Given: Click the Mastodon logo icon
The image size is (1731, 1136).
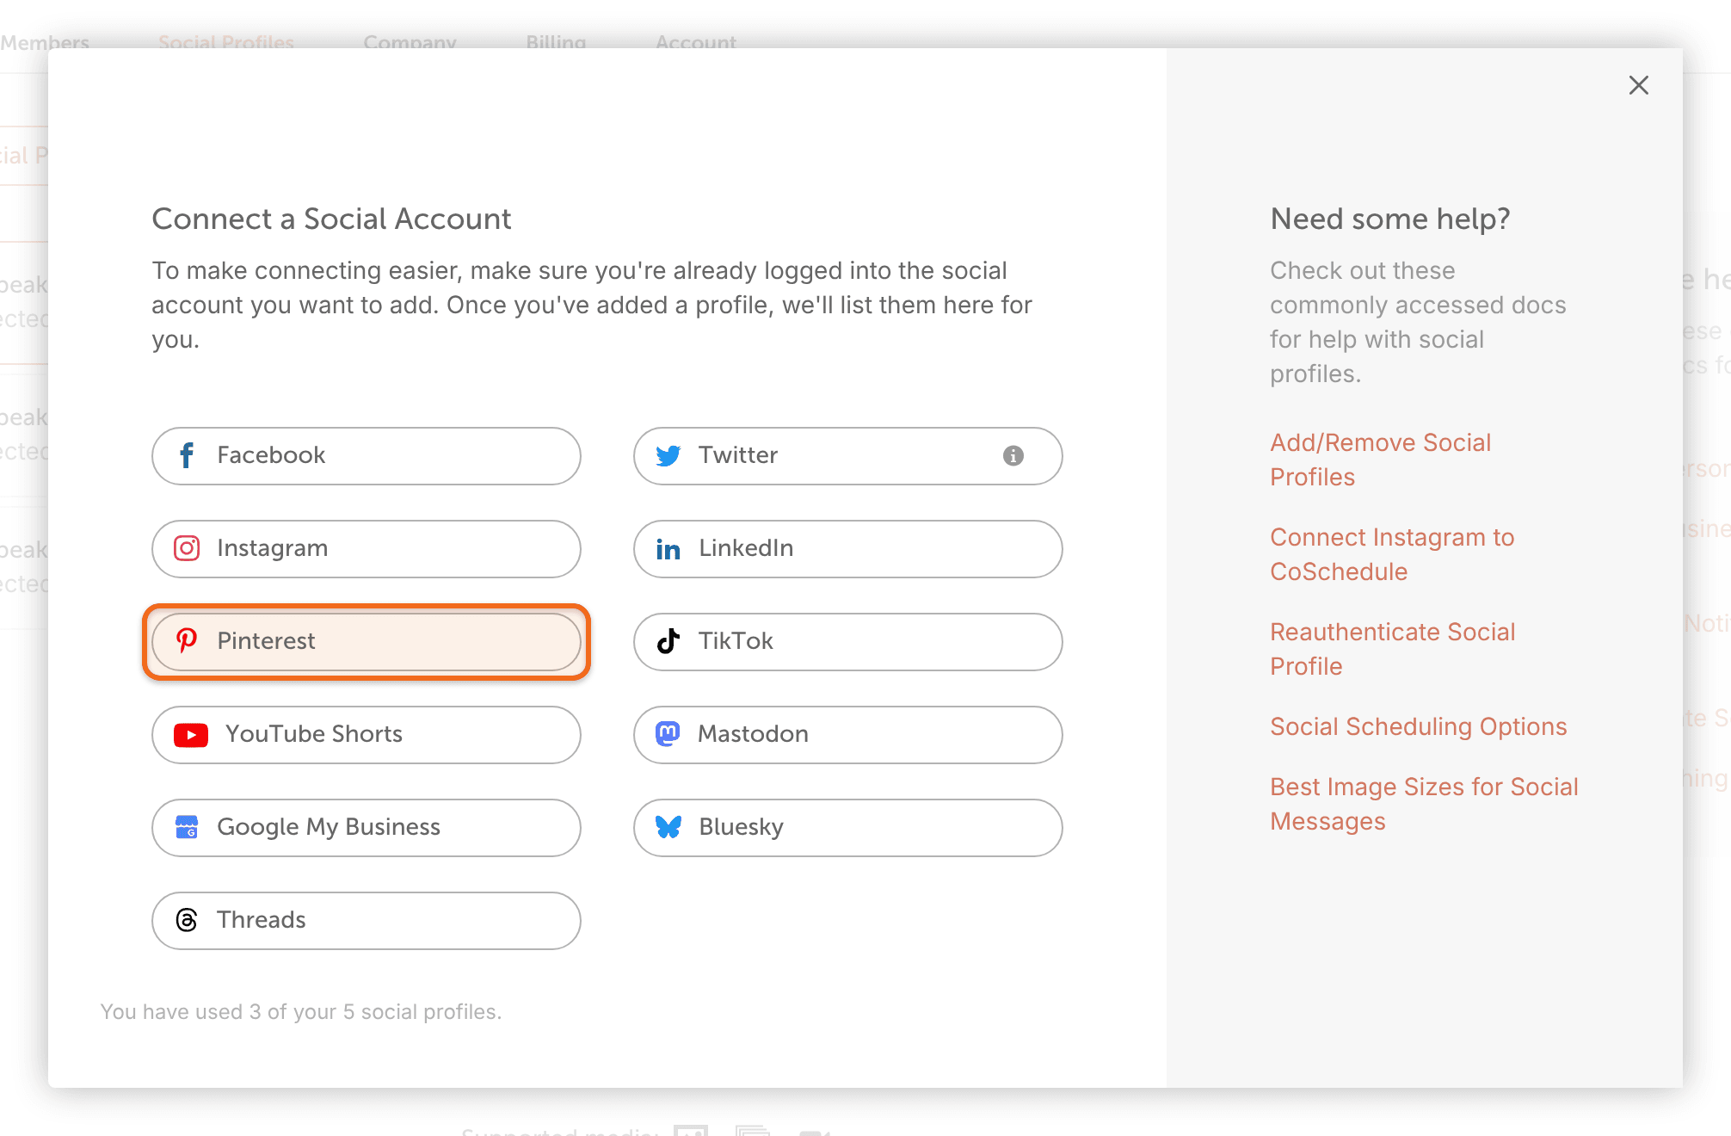Looking at the screenshot, I should point(668,733).
